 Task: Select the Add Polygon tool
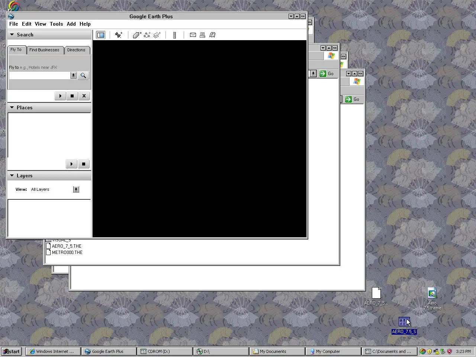pyautogui.click(x=137, y=35)
